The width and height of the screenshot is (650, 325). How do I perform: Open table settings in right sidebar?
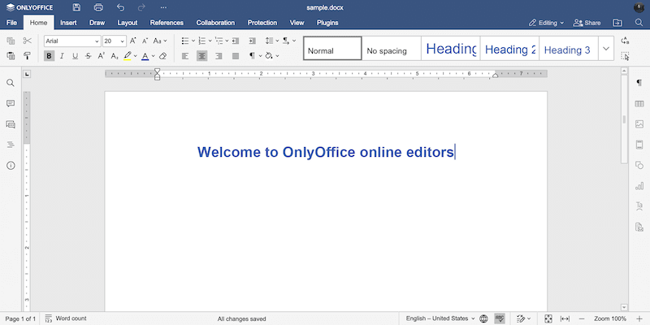click(639, 104)
